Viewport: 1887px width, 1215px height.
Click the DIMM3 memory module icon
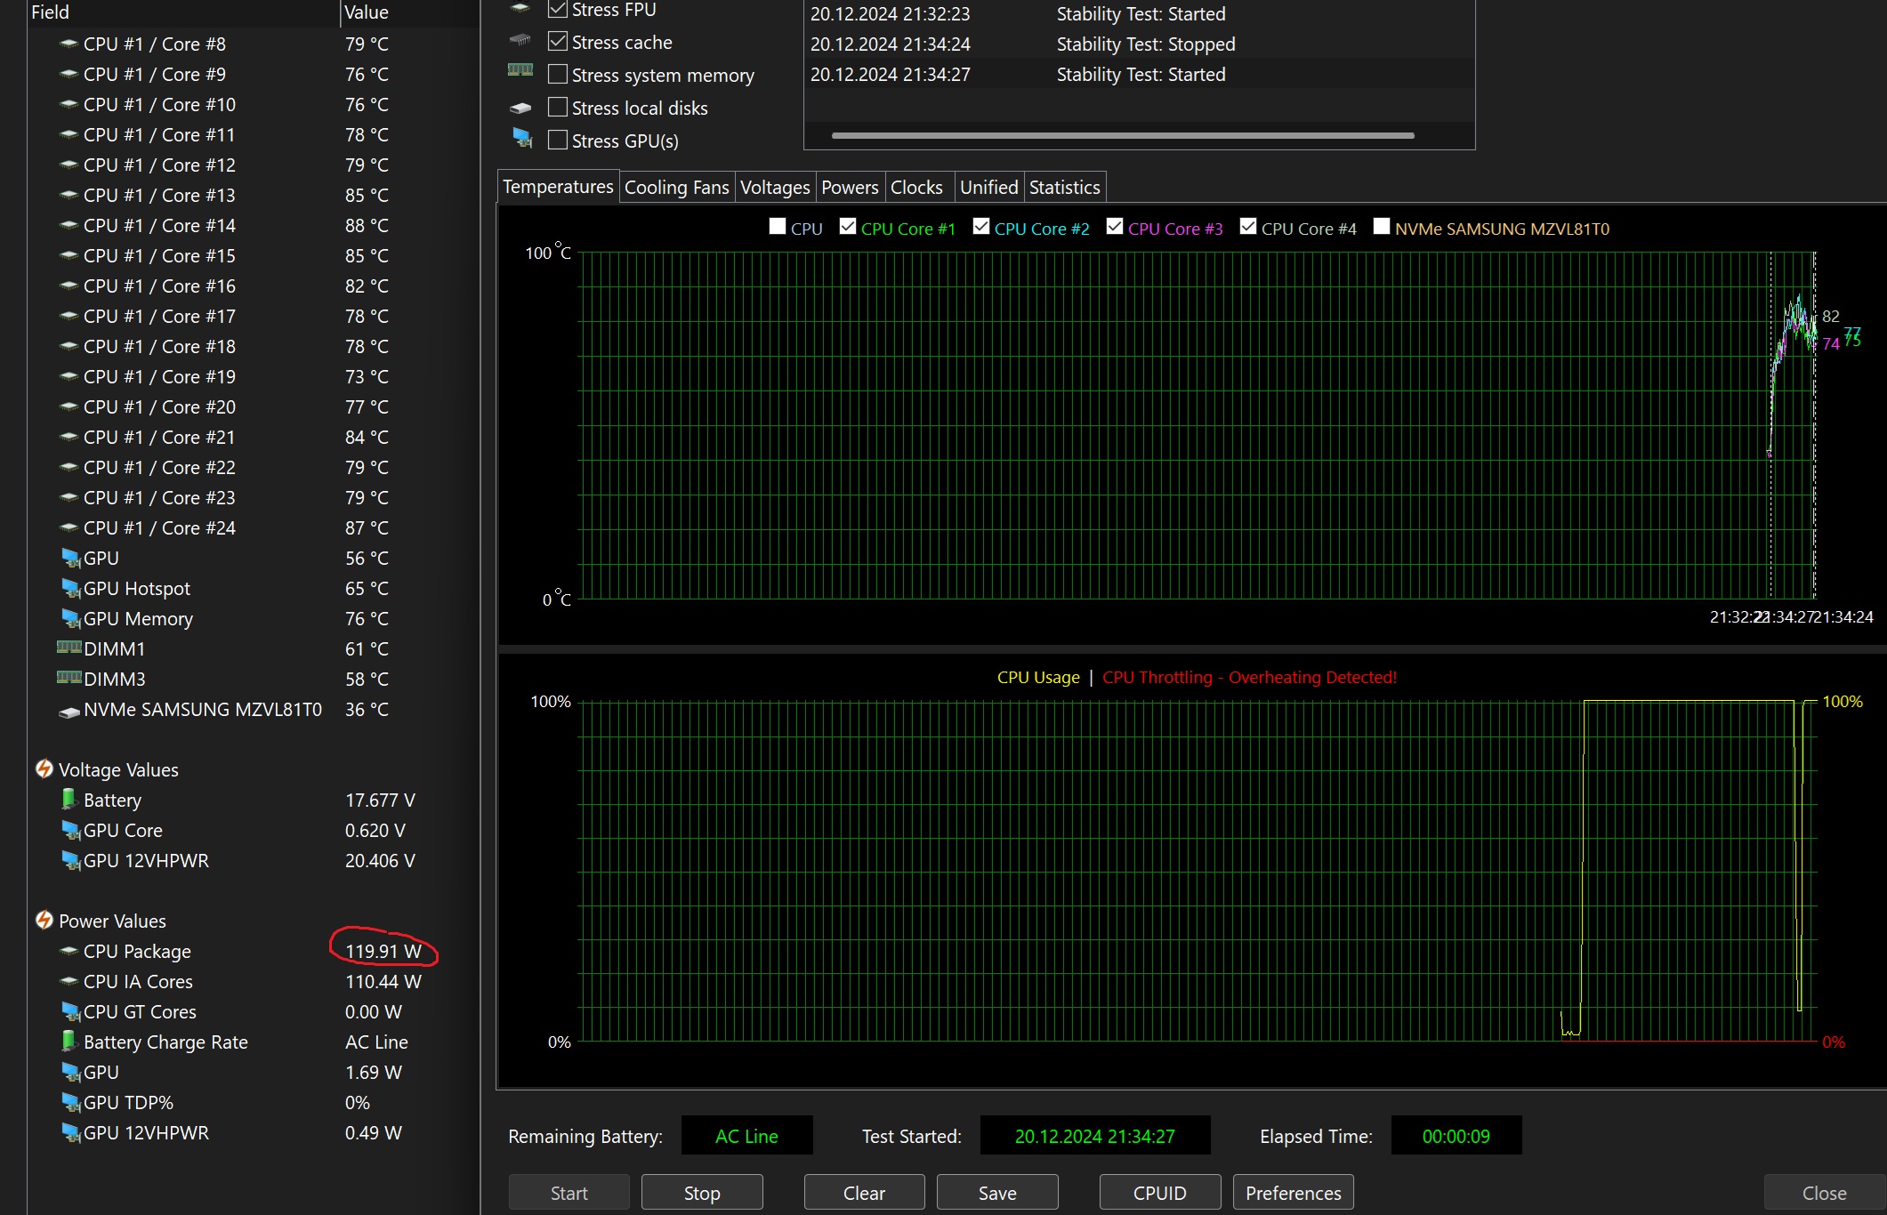click(x=69, y=678)
